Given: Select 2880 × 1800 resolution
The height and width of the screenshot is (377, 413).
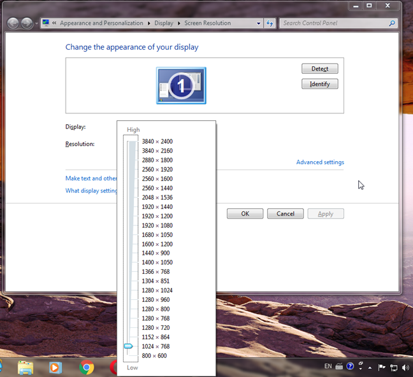Looking at the screenshot, I should [157, 160].
